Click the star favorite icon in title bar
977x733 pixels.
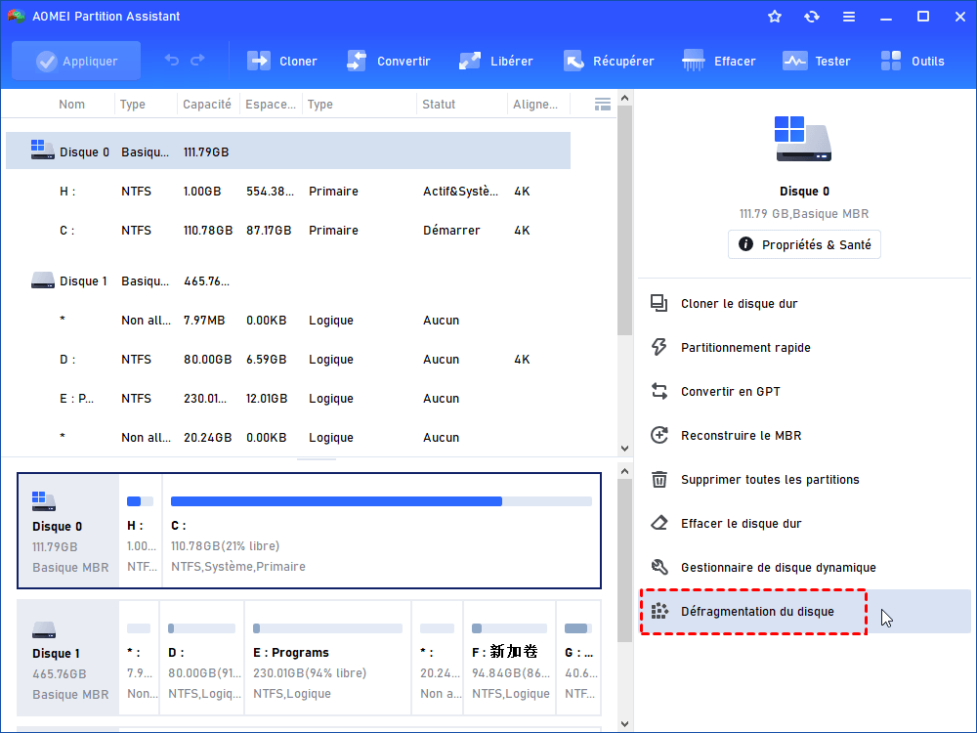point(775,17)
